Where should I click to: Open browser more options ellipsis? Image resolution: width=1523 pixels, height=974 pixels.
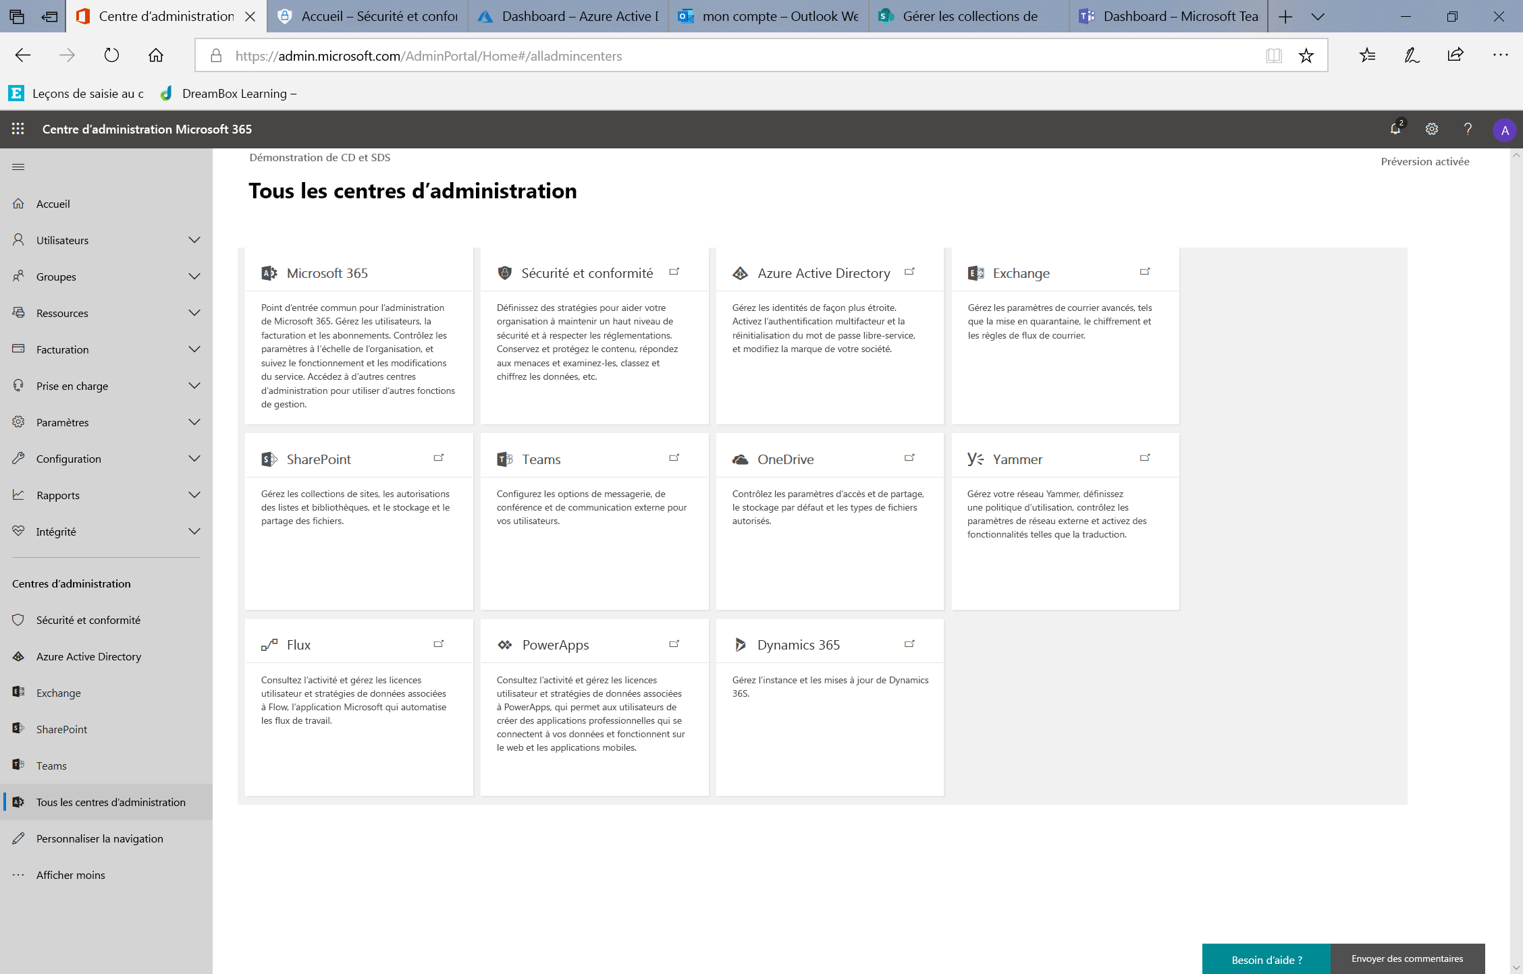pos(1500,55)
